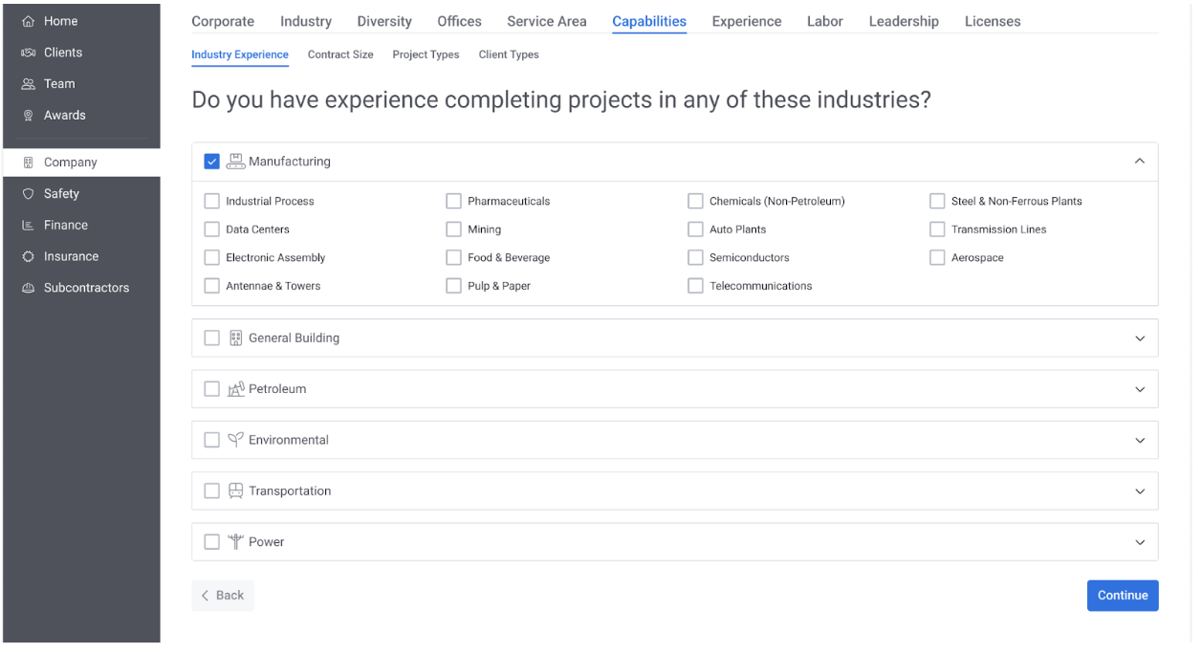Click the Home icon in sidebar
The width and height of the screenshot is (1201, 654).
coord(28,21)
